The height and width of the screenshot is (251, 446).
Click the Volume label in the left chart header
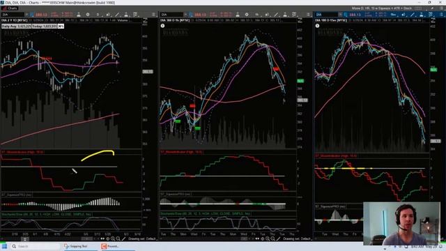click(123, 20)
